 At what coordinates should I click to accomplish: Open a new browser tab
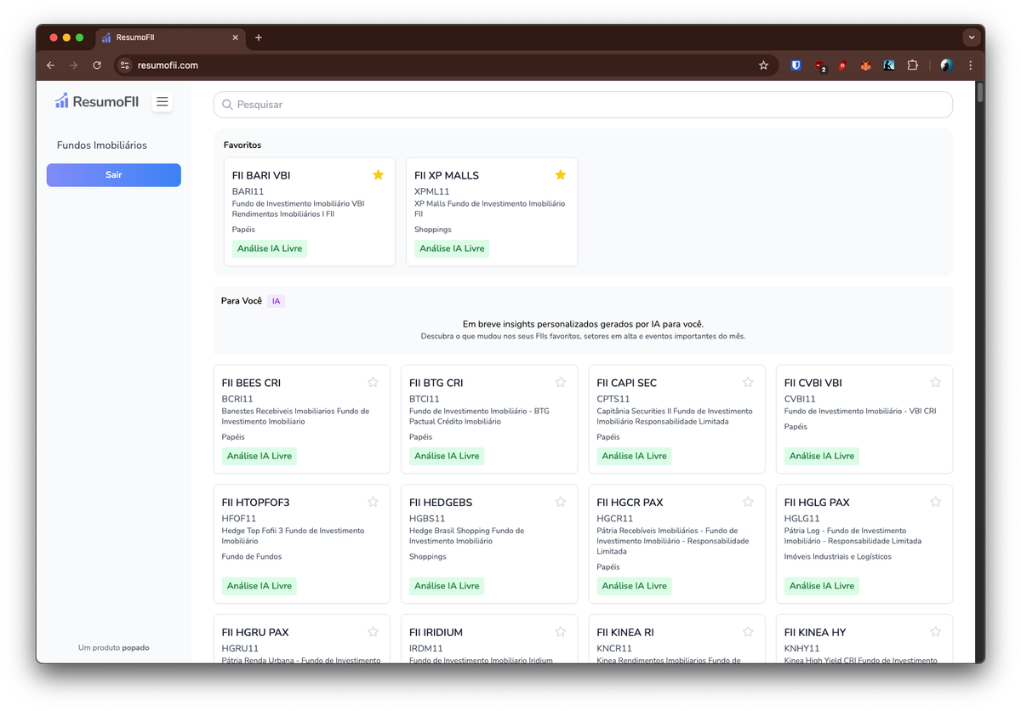click(x=259, y=37)
